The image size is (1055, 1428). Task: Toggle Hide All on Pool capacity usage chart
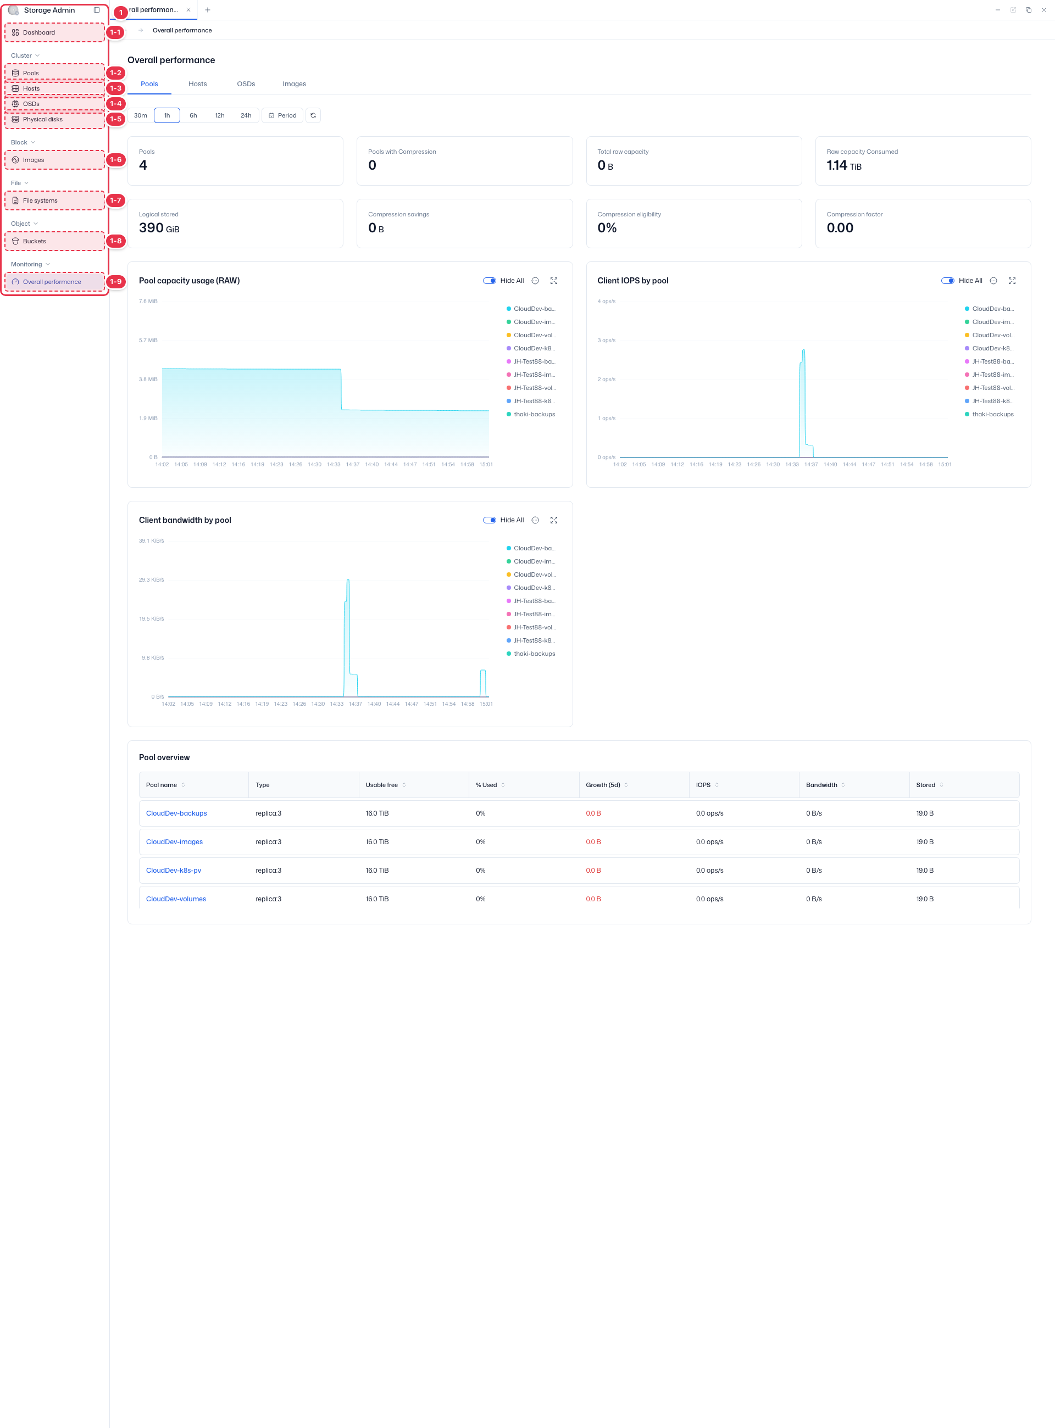click(x=490, y=281)
